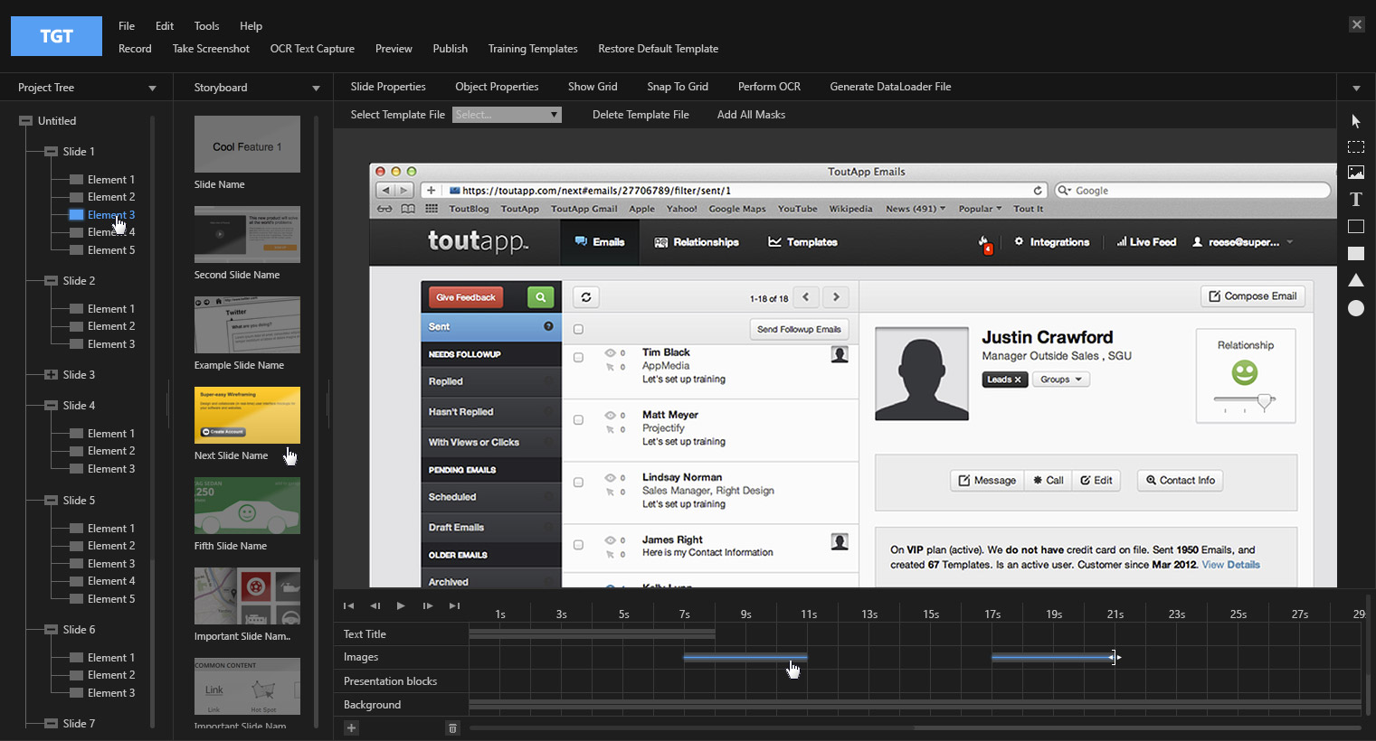Toggle Snap To Grid
The height and width of the screenshot is (741, 1376).
coord(678,87)
